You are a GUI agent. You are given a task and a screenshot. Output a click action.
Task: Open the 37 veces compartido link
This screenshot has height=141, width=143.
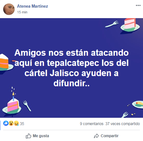[x=123, y=124]
